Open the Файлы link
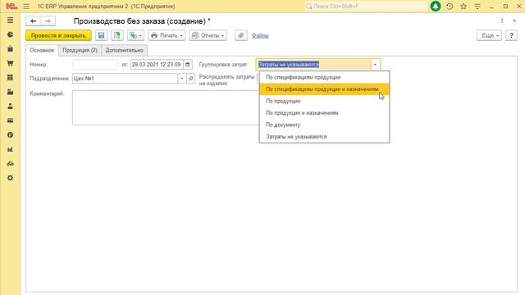525x295 pixels. 260,35
